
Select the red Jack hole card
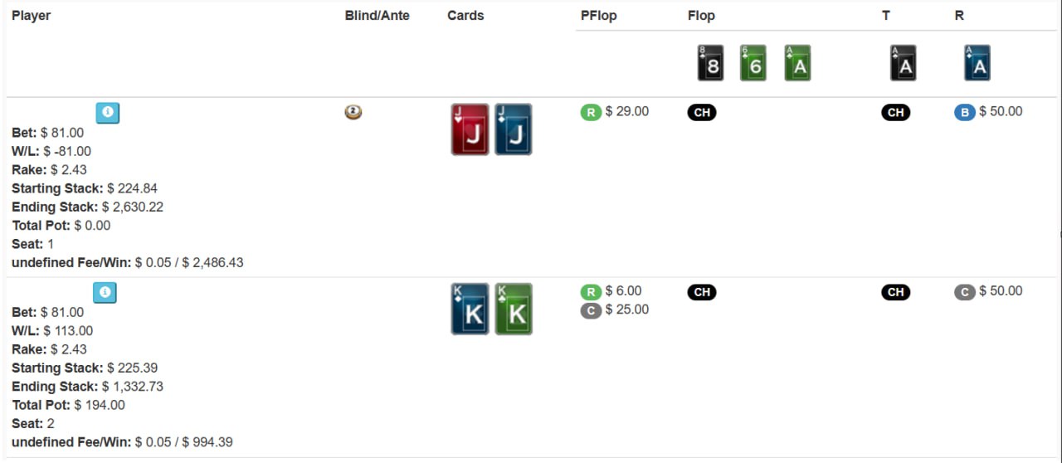coord(470,129)
